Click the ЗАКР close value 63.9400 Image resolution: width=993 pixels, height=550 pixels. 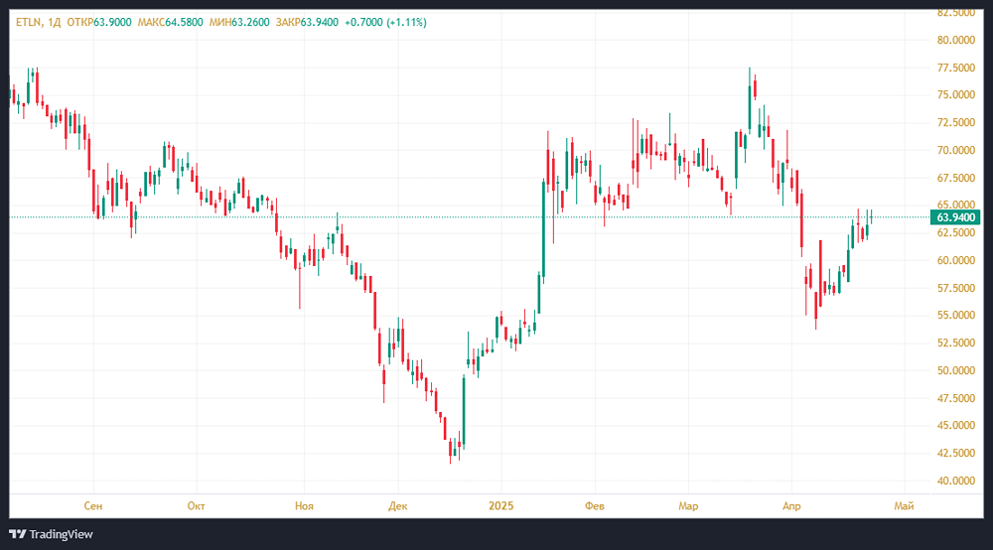[320, 23]
